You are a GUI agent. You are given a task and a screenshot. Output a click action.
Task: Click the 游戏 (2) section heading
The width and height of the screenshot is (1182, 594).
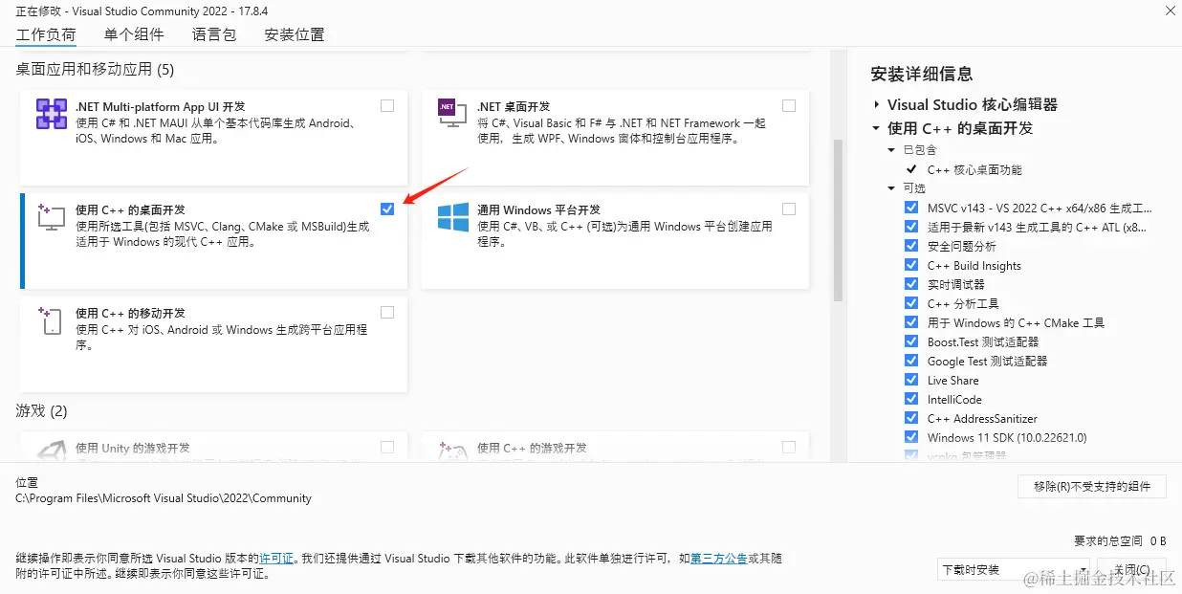(x=42, y=411)
